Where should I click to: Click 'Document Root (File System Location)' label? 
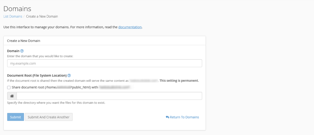coord(37,75)
